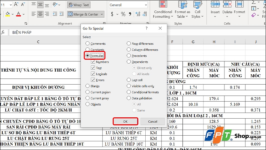Viewport: 266px width, 150px height.
Task: Expand the font color dropdown arrow
Action: (24, 14)
